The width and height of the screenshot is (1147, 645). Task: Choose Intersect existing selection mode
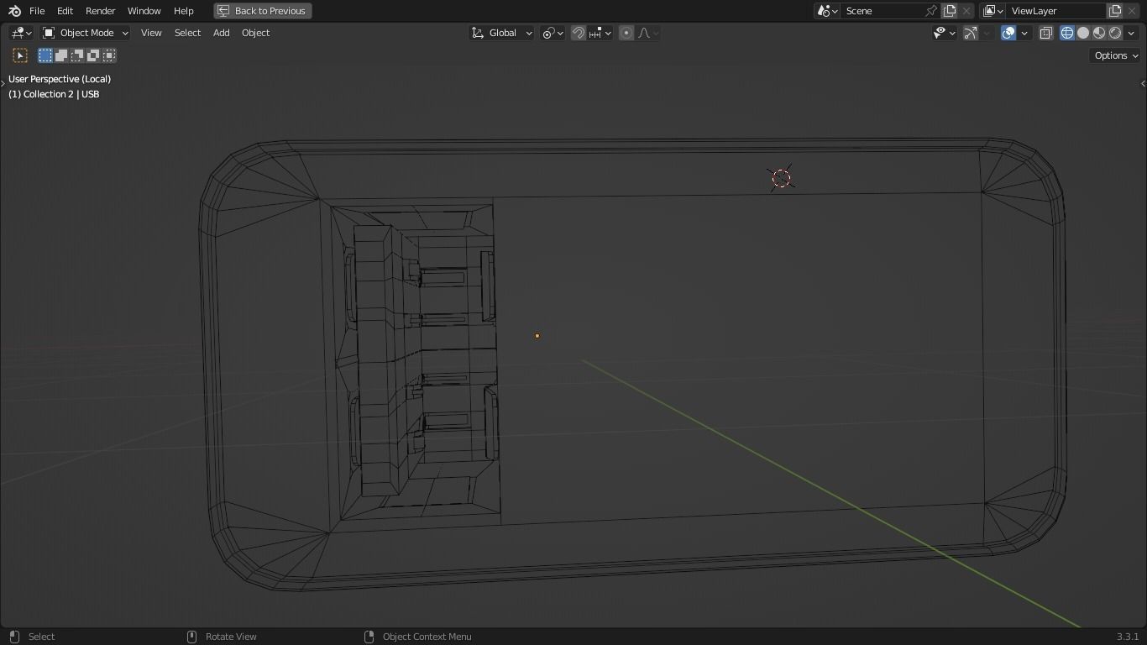coord(109,55)
